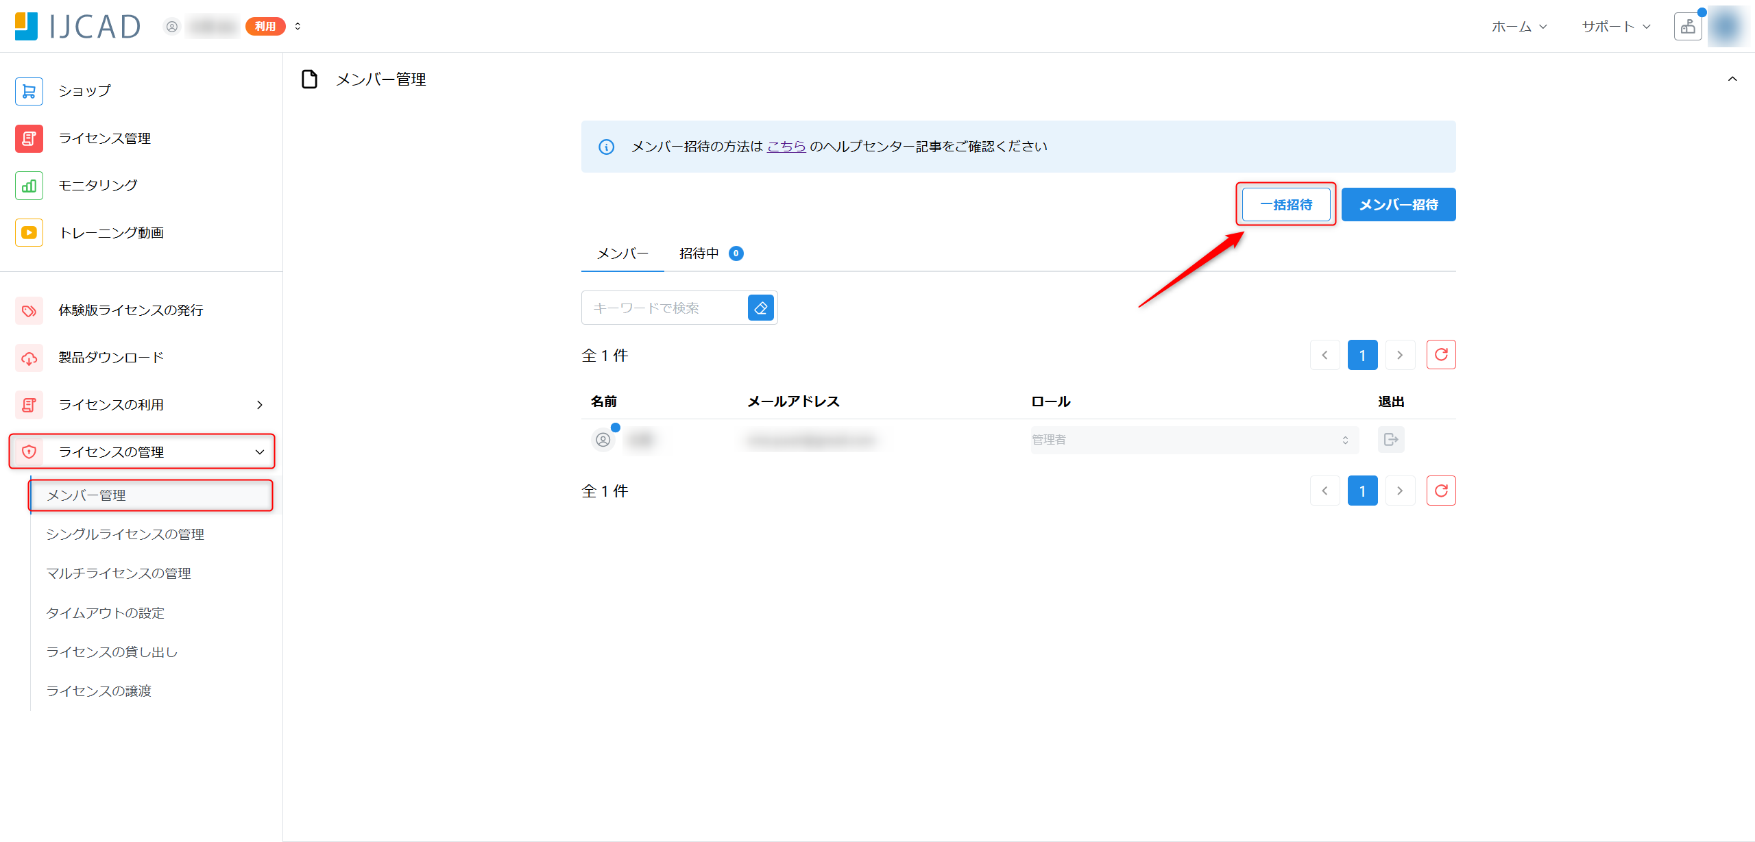Click the exit icon in the member row

[1391, 440]
